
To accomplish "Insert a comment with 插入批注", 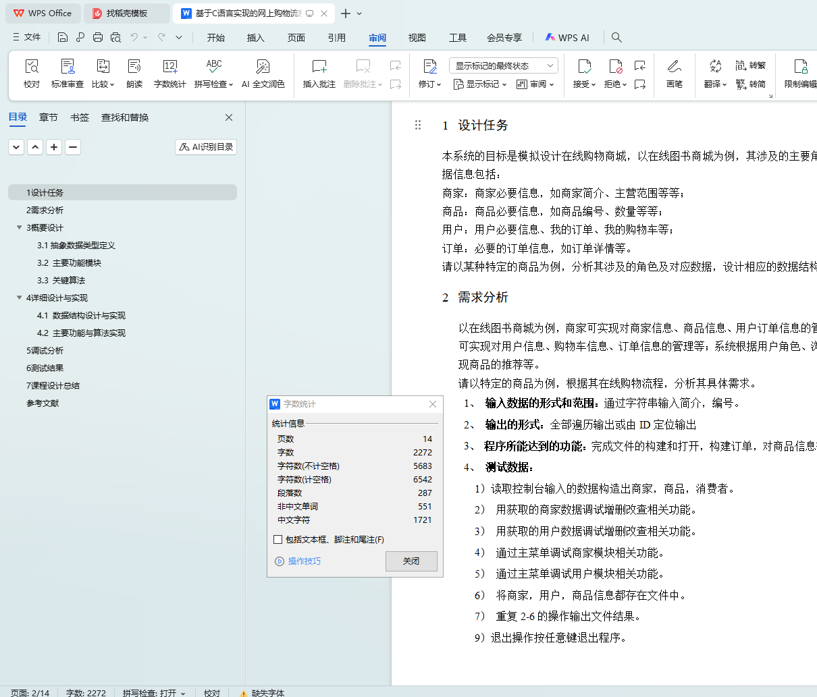I will click(319, 74).
